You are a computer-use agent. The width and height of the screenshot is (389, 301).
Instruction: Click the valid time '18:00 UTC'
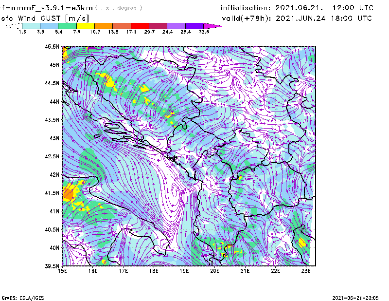point(352,19)
